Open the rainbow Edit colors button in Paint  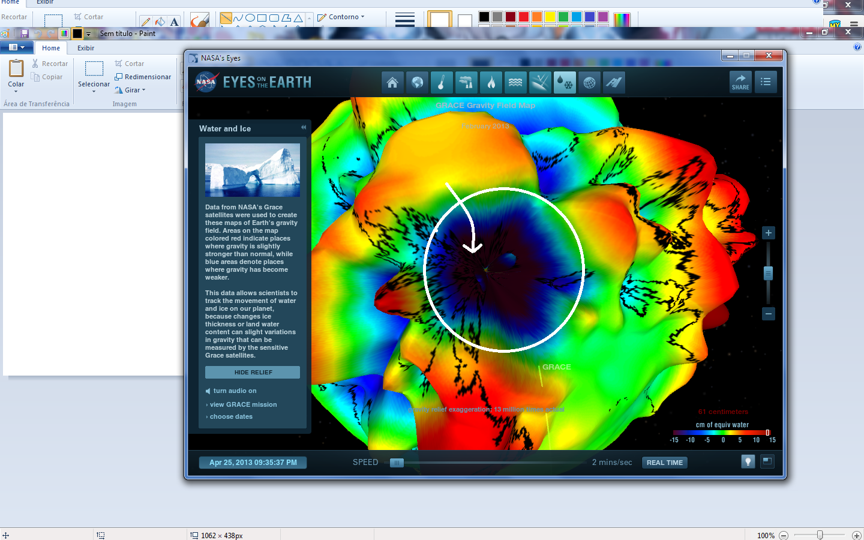tap(622, 20)
